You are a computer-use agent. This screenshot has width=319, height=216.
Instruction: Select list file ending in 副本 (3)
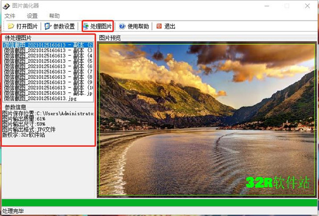coord(48,50)
